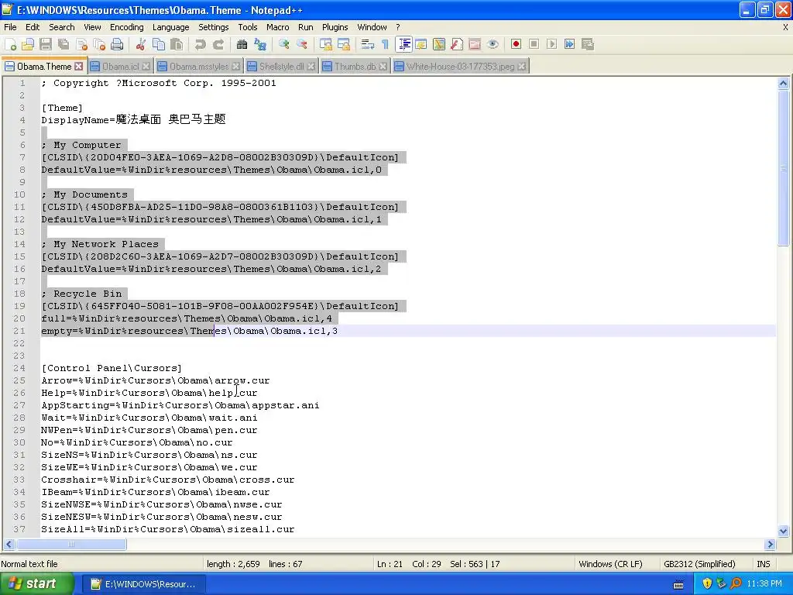Open the Encoding menu
793x595 pixels.
point(127,27)
